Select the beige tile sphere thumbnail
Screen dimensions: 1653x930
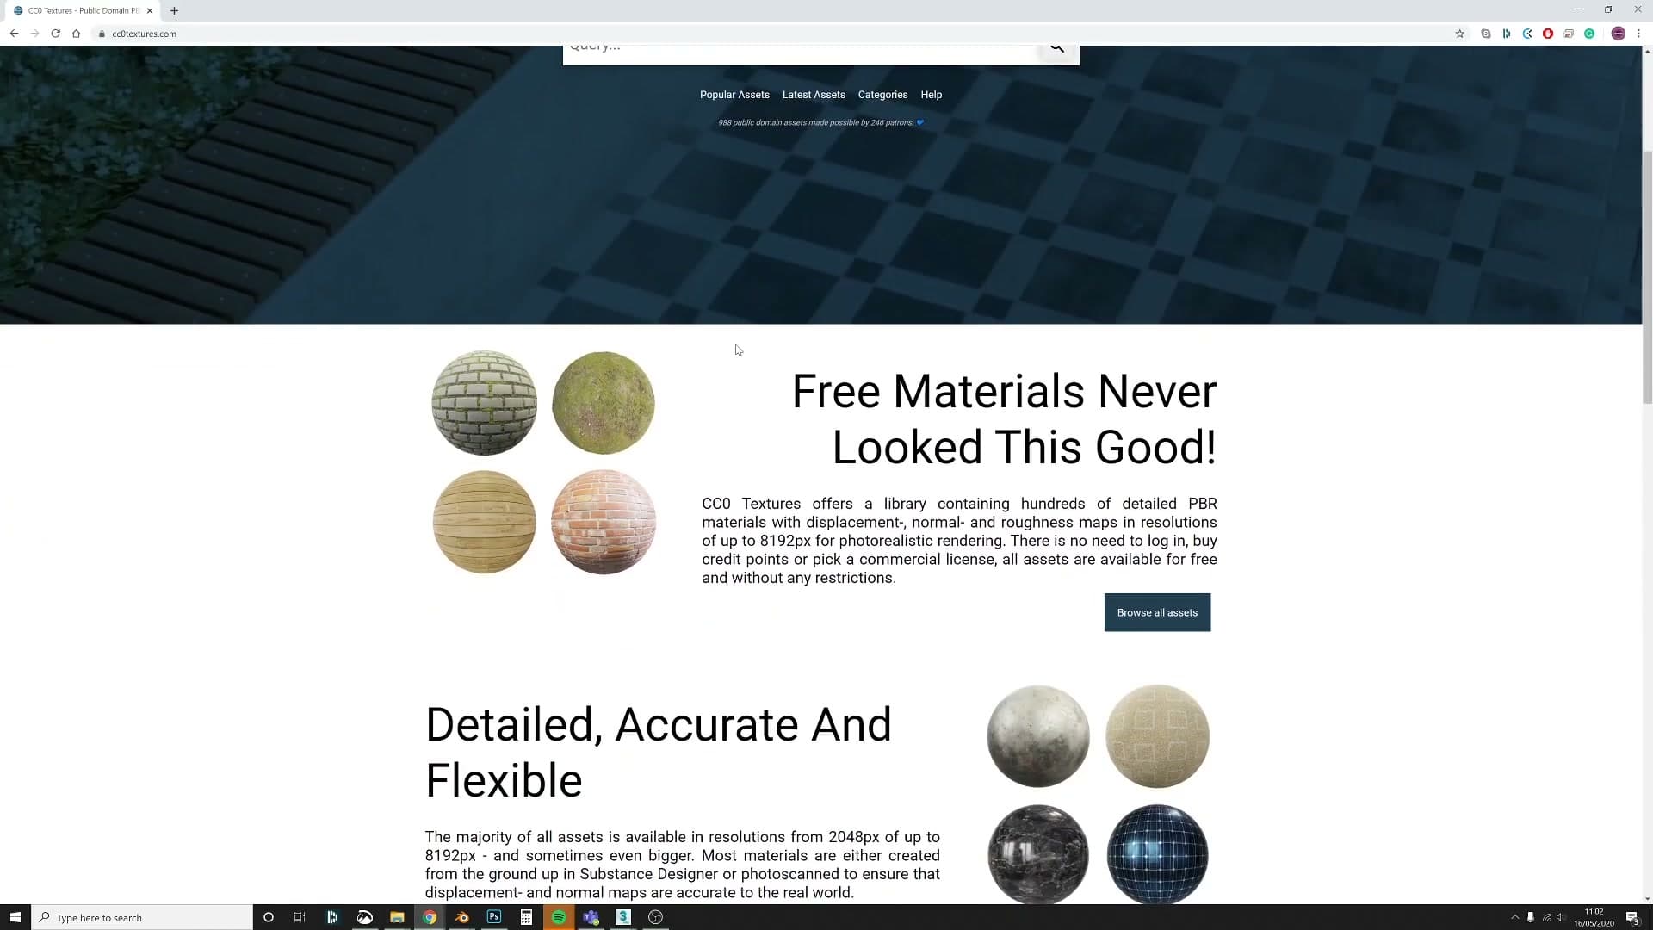tap(1157, 736)
